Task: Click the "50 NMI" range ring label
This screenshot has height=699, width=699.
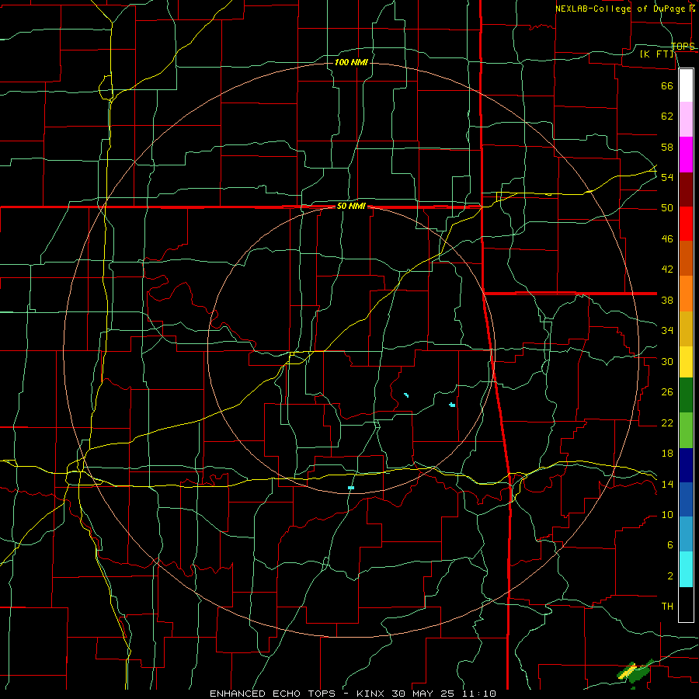Action: click(x=351, y=206)
